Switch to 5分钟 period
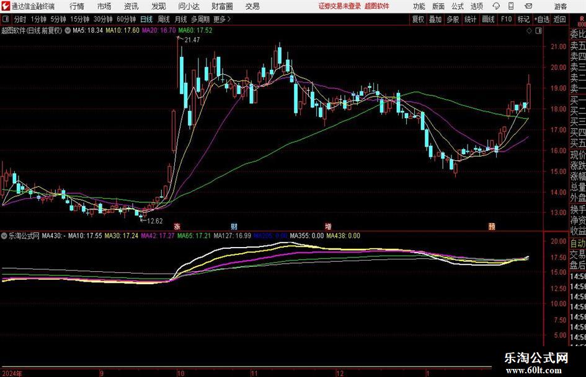 (x=58, y=19)
